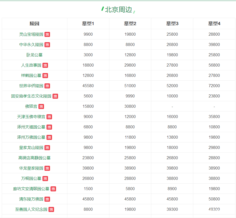Open the 佛驿宫 link
Viewport: 236px width, 218px height.
(31, 106)
